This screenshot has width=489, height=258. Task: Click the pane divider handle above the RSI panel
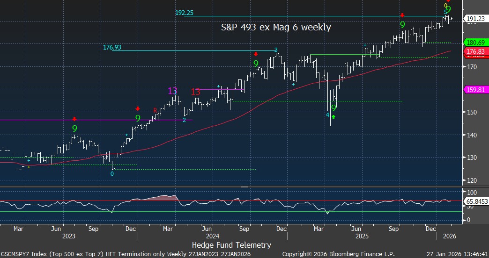click(x=244, y=186)
